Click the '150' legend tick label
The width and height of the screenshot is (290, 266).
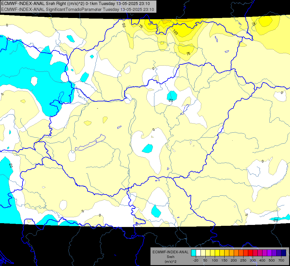tap(224, 260)
